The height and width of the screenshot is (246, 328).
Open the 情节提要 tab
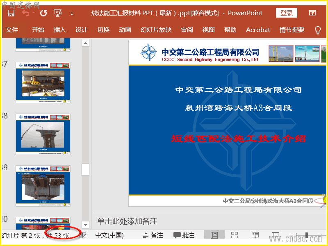point(292,30)
